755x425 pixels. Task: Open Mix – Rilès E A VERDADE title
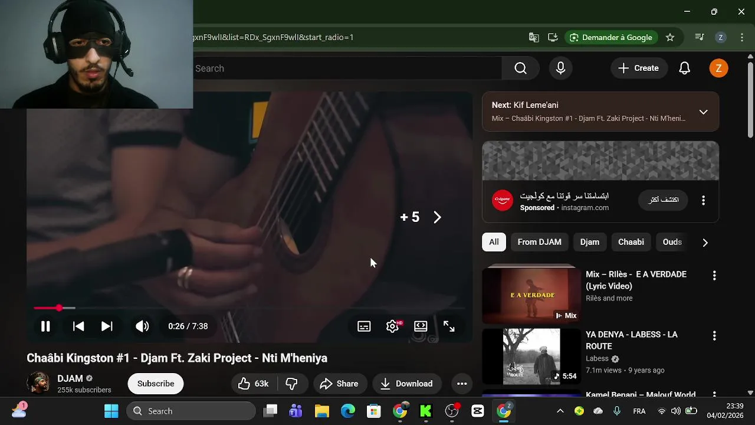point(636,280)
